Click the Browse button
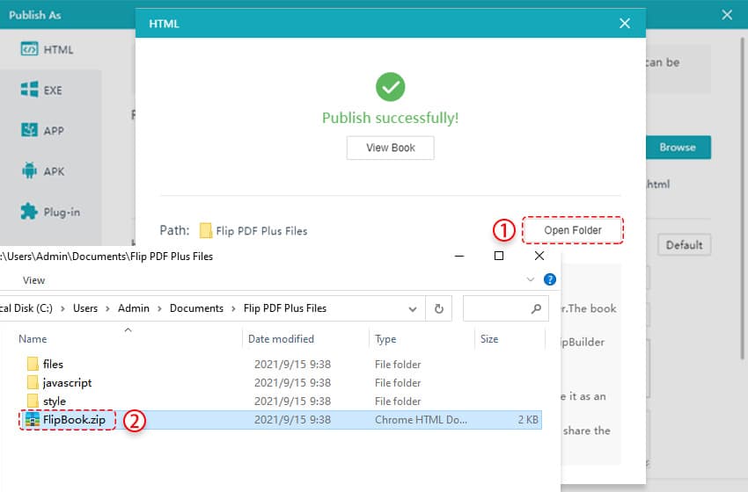Image resolution: width=748 pixels, height=492 pixels. tap(678, 148)
